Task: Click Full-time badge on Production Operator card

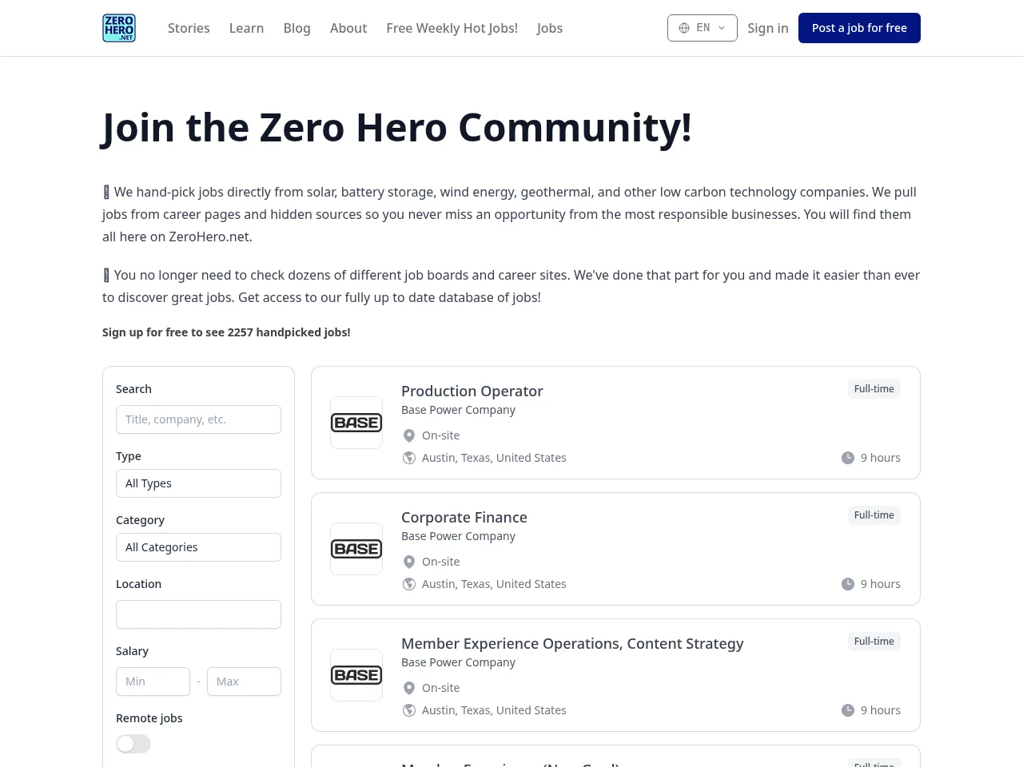Action: pyautogui.click(x=874, y=389)
